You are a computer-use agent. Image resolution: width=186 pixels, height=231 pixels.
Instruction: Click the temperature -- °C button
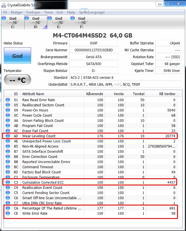pos(17,80)
